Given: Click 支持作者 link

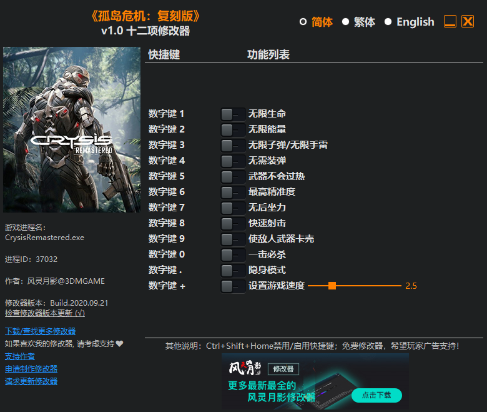Looking at the screenshot, I should click(20, 356).
